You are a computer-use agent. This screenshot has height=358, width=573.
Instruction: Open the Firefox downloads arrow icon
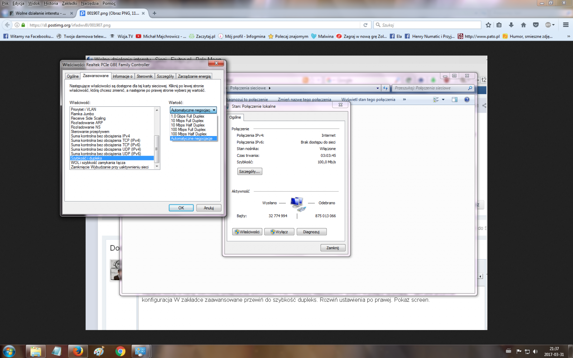coord(511,25)
